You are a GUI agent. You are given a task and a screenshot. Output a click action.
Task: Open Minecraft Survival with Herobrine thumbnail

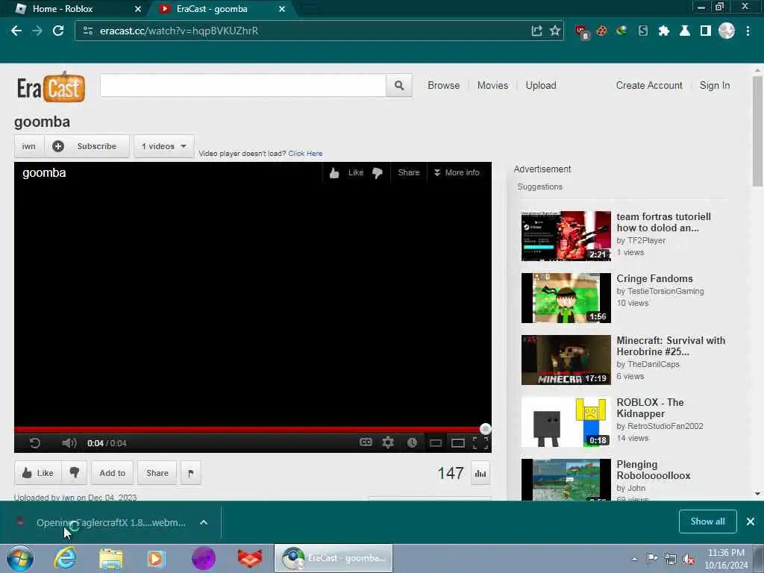(x=566, y=360)
